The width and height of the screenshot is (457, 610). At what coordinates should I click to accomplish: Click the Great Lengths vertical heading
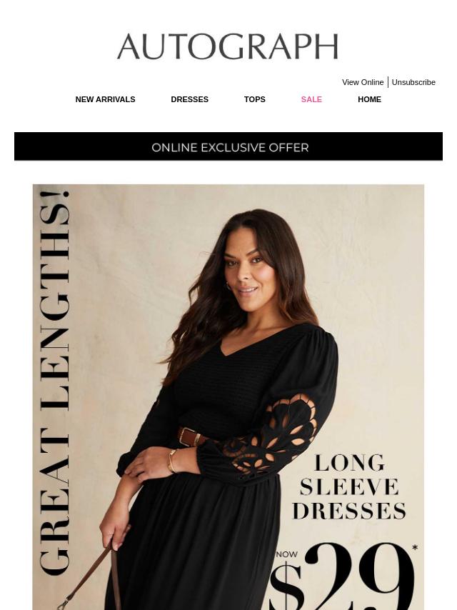coord(54,382)
